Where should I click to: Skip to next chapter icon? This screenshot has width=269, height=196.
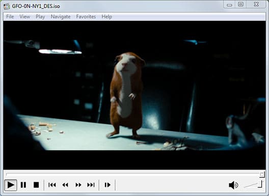coord(91,185)
